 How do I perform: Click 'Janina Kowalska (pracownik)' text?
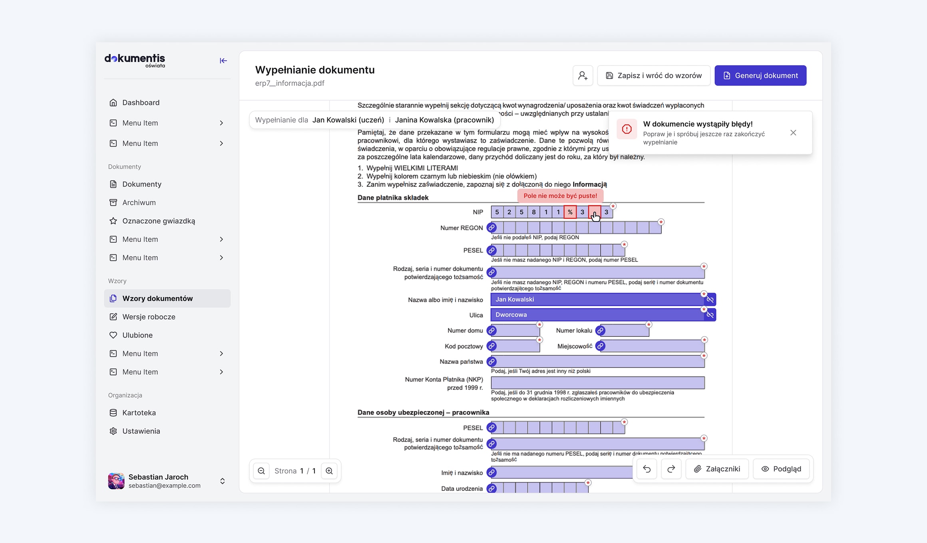(444, 120)
